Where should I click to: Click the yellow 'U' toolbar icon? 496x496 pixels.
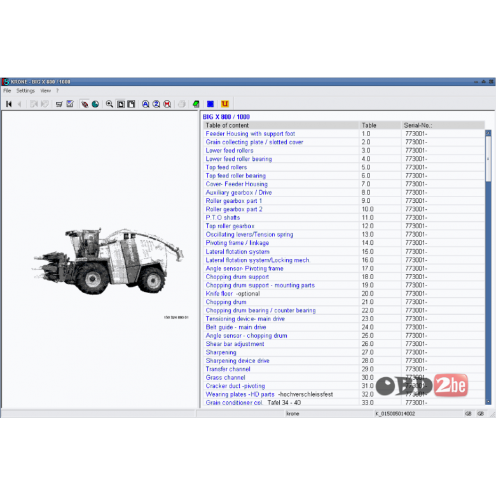coord(225,104)
